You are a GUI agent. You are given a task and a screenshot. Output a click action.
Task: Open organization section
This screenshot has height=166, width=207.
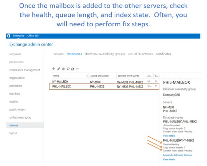(17, 78)
